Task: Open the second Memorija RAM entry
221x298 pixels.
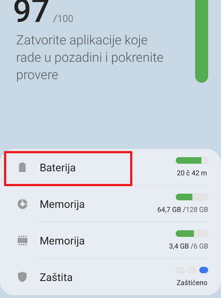Action: (x=110, y=241)
